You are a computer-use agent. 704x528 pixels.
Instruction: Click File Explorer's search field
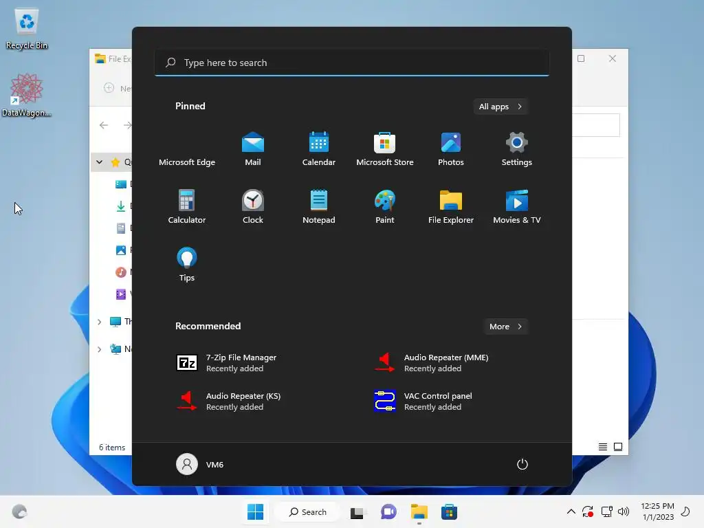tap(596, 125)
